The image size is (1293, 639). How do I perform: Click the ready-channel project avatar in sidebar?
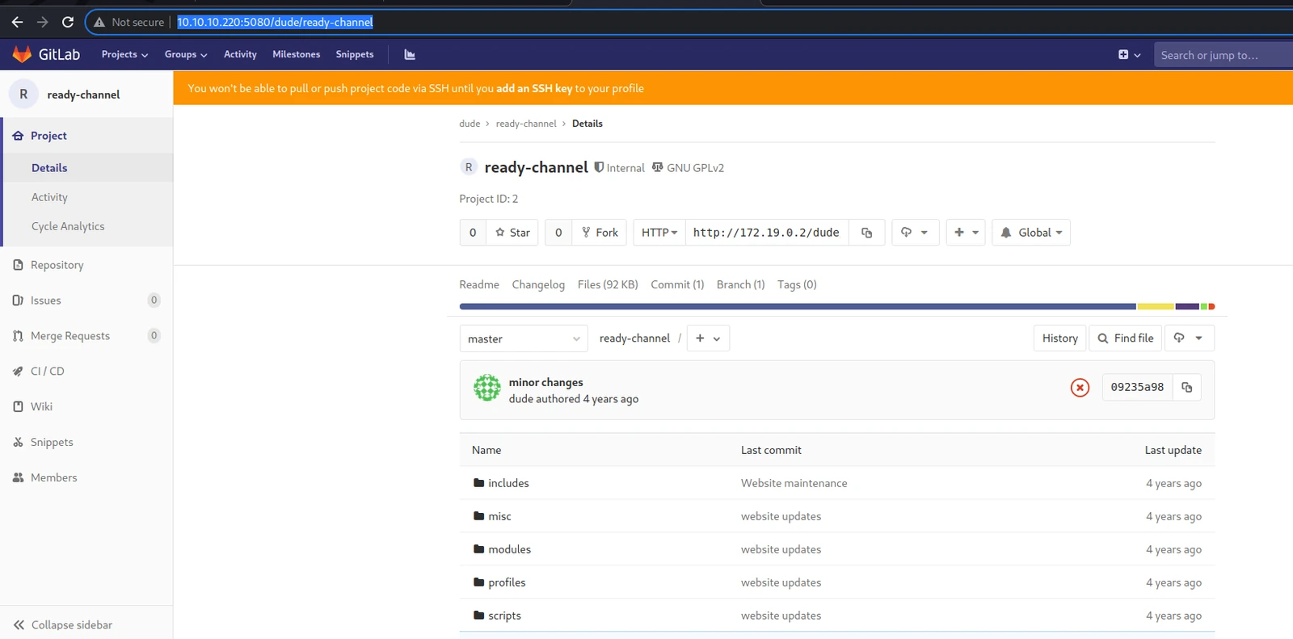click(23, 95)
